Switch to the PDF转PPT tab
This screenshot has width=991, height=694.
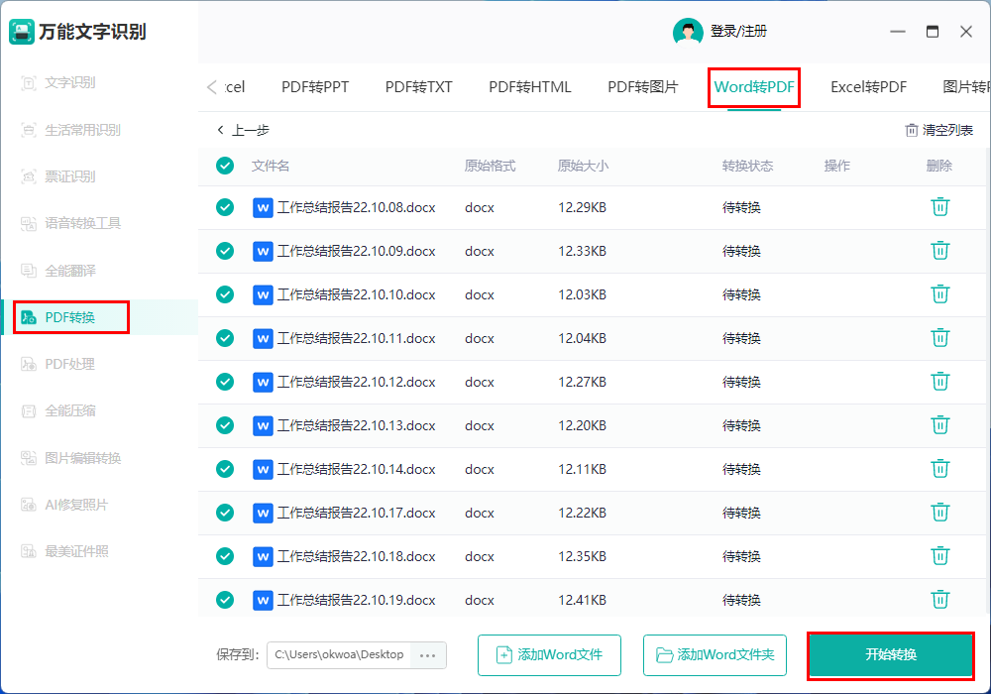pyautogui.click(x=315, y=87)
